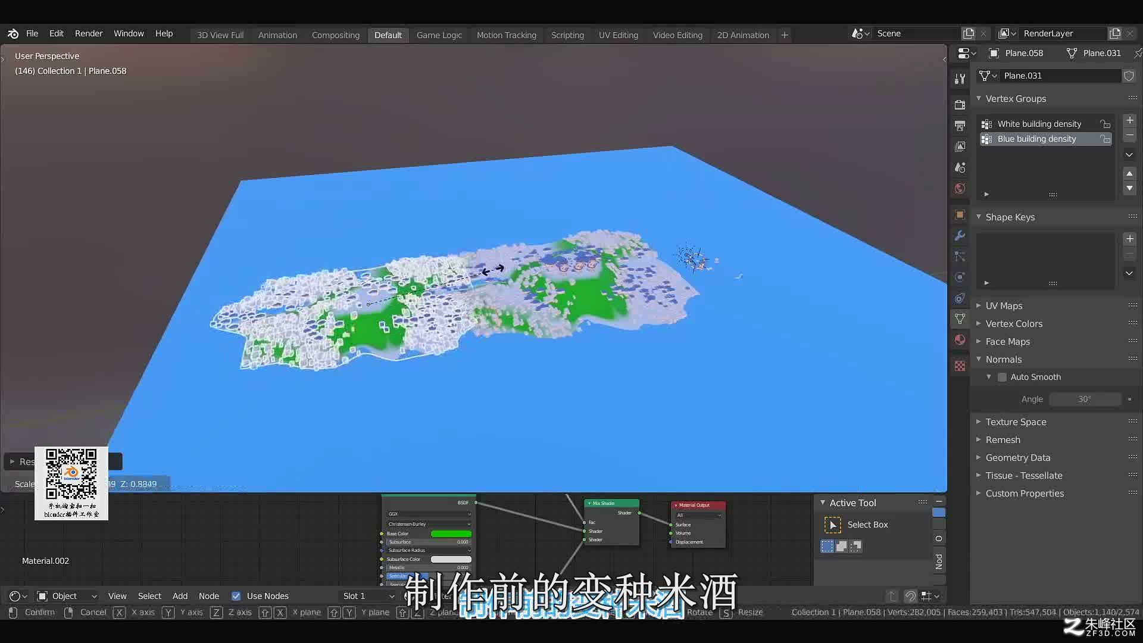
Task: Open the Slot 1 material slot dropdown
Action: pos(368,596)
